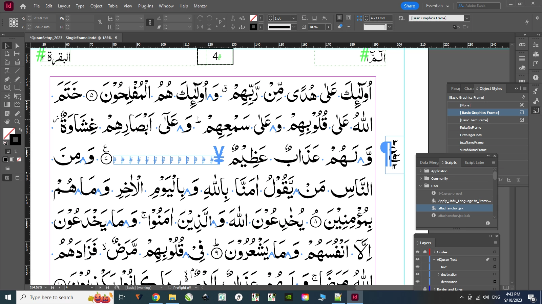This screenshot has height=304, width=542.
Task: Open the zoom level dropdown at 184.52%
Action: coord(45,287)
